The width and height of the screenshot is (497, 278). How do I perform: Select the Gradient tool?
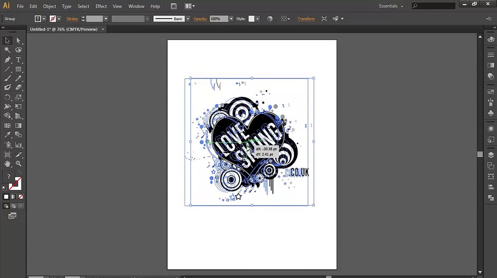point(18,125)
